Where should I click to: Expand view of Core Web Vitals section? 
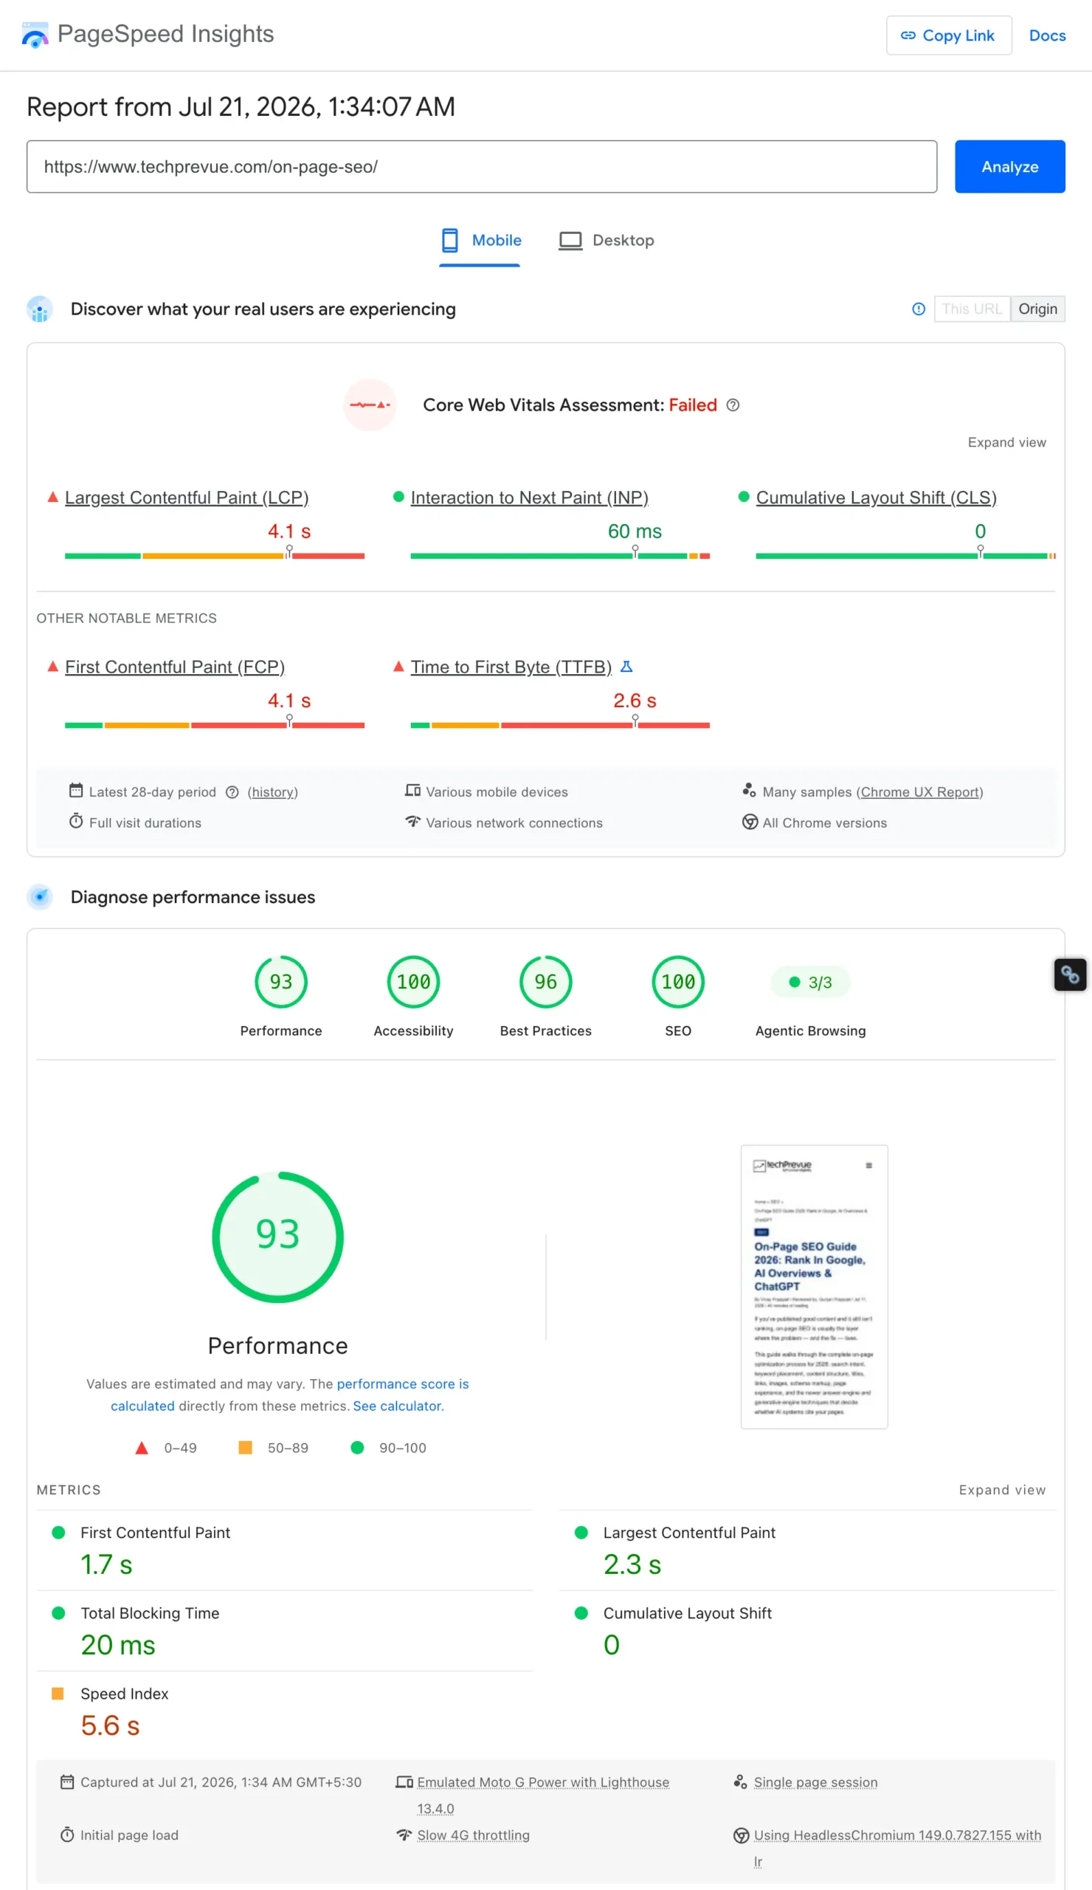coord(1006,442)
